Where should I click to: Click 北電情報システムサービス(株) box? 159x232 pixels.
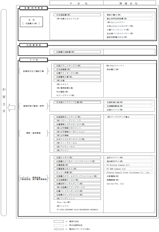point(77,124)
